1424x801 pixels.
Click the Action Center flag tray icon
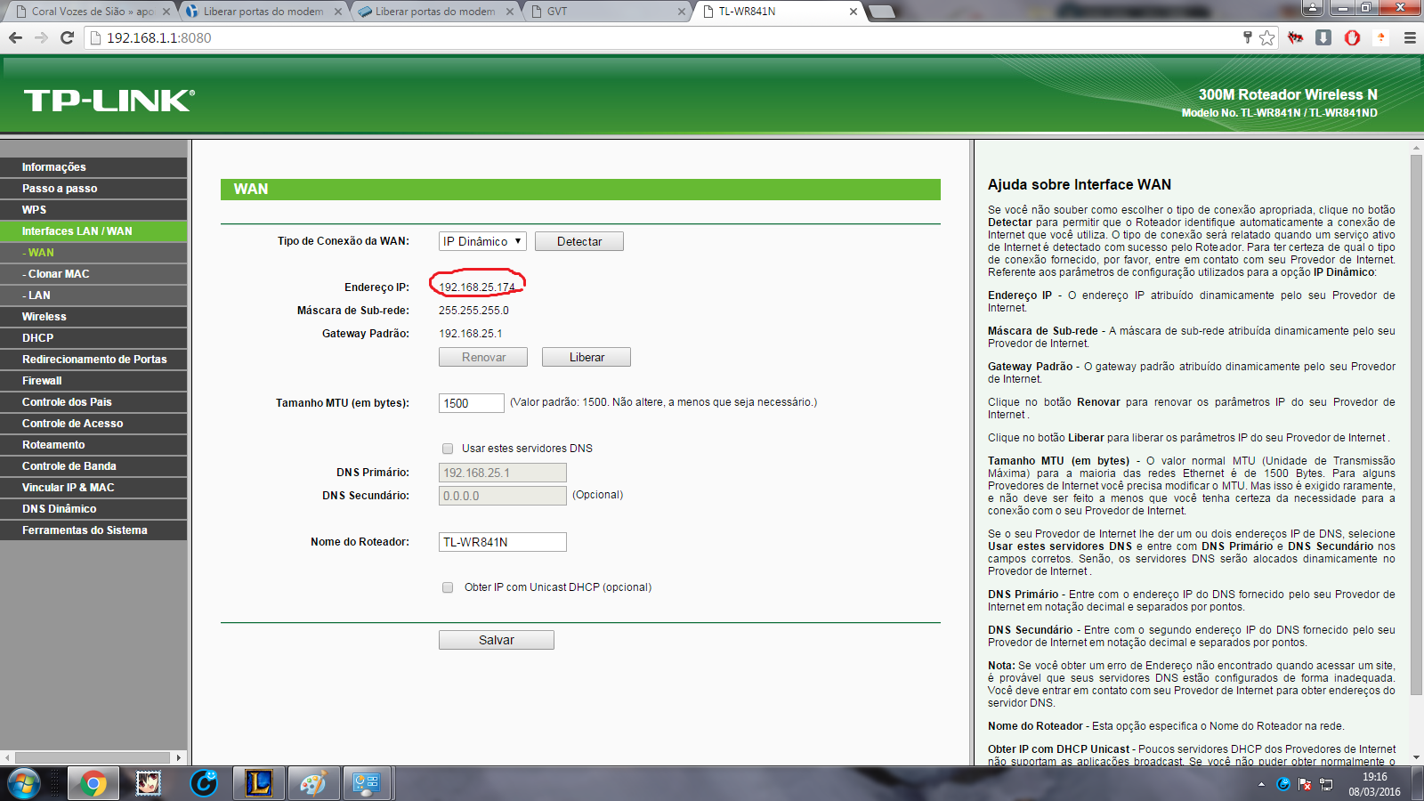[1305, 785]
